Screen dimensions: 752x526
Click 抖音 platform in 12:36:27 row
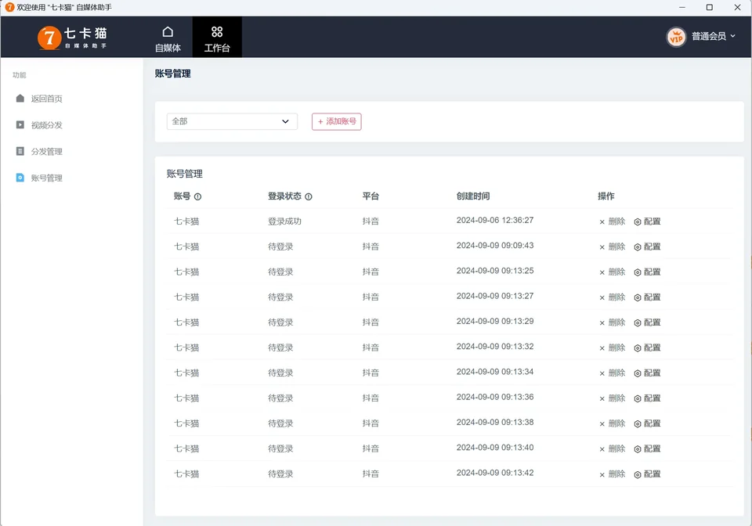(x=371, y=222)
